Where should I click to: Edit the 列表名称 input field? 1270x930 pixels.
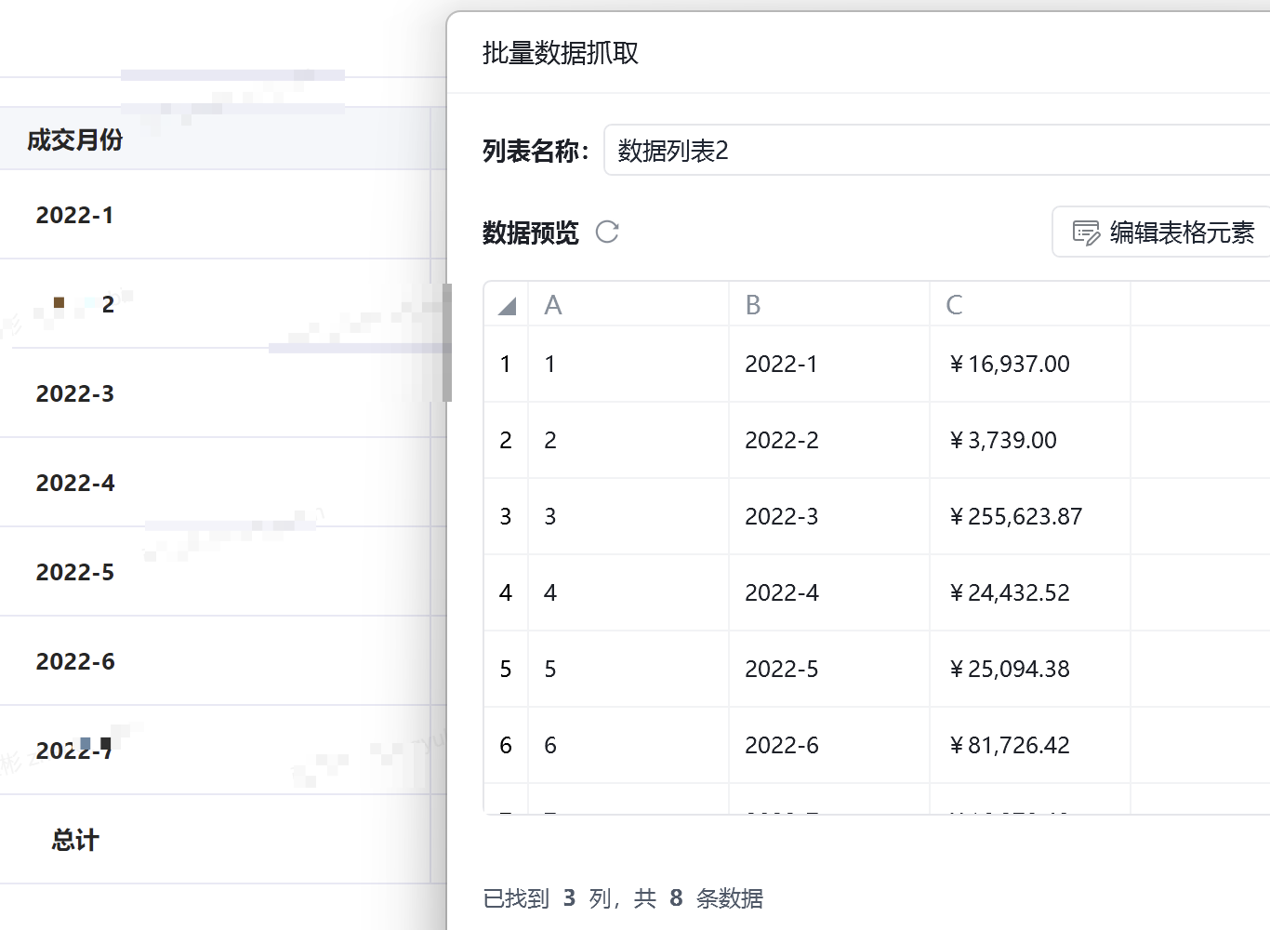[x=937, y=150]
